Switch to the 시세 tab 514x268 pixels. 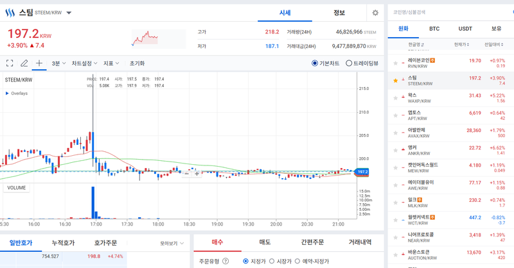click(285, 13)
